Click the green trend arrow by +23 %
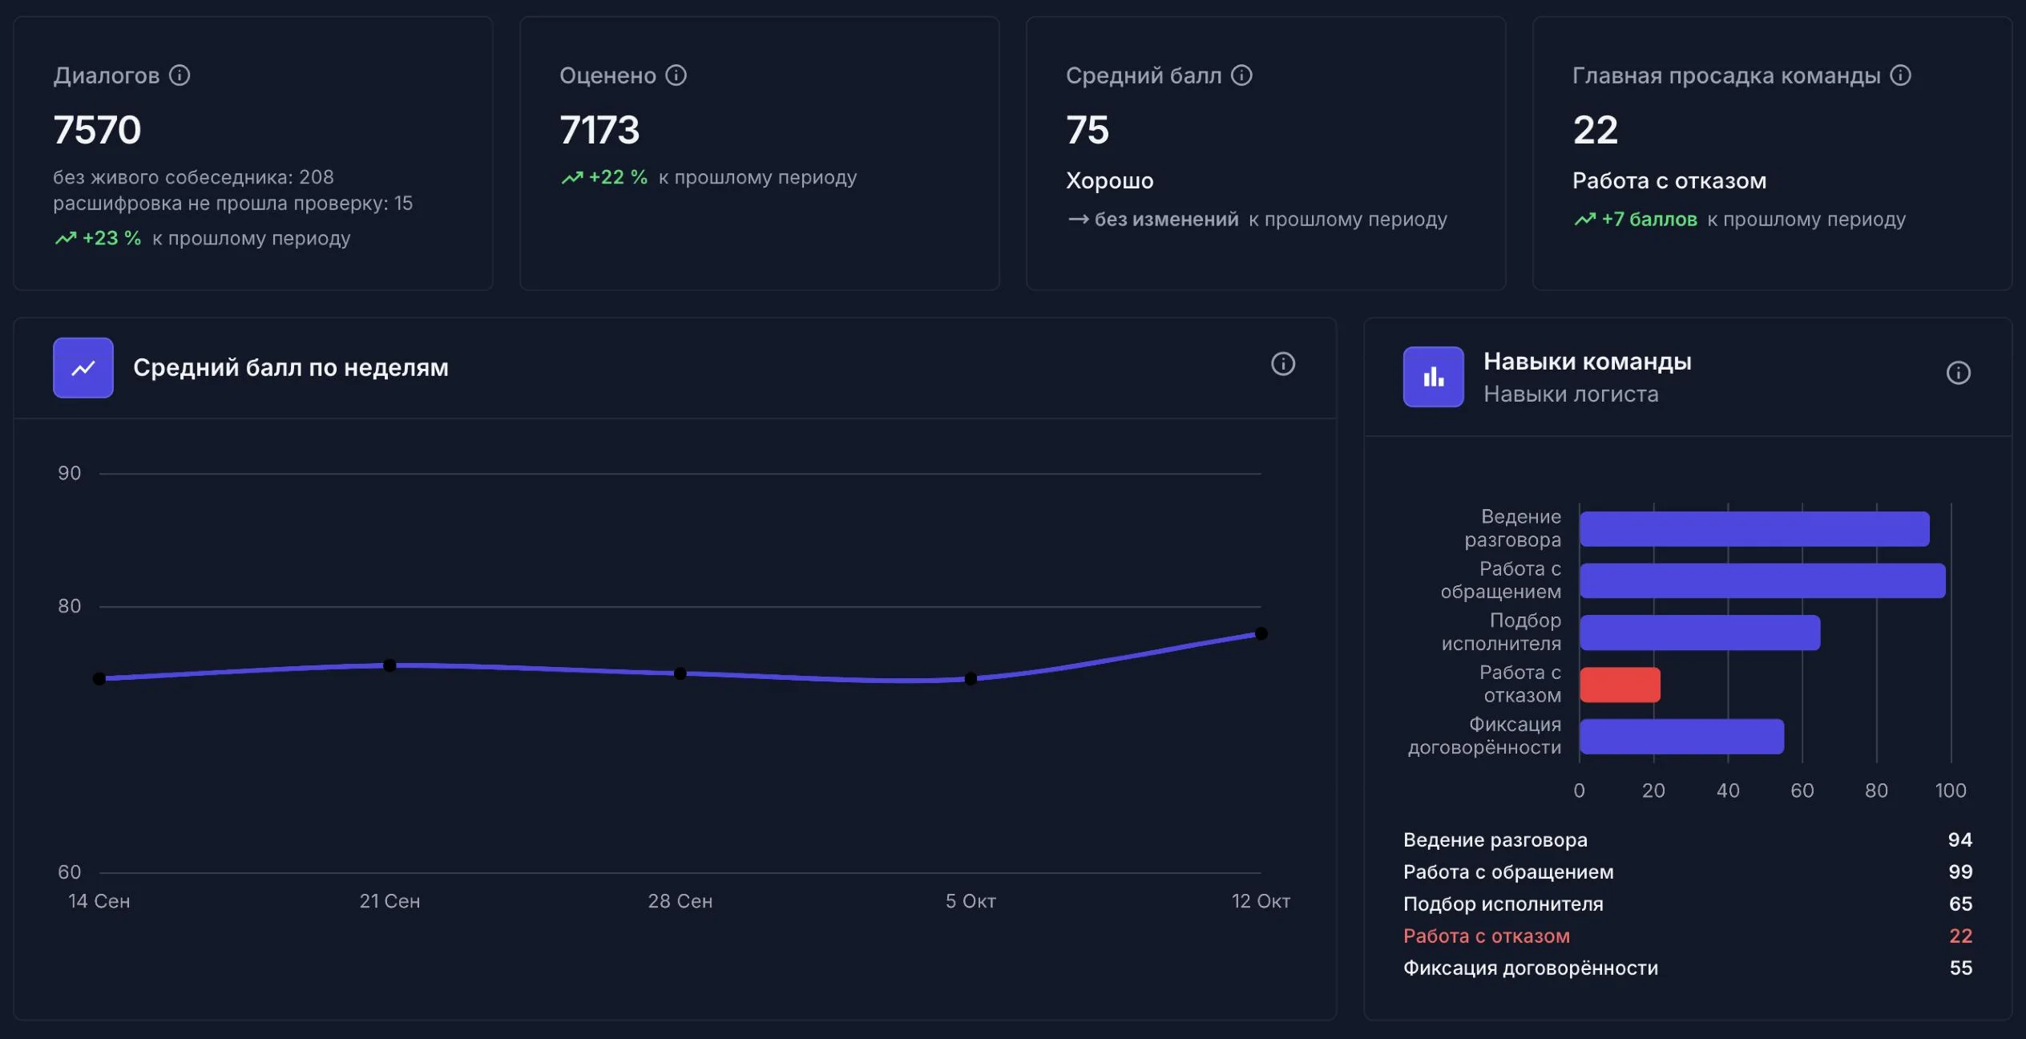Image resolution: width=2026 pixels, height=1039 pixels. pyautogui.click(x=66, y=238)
